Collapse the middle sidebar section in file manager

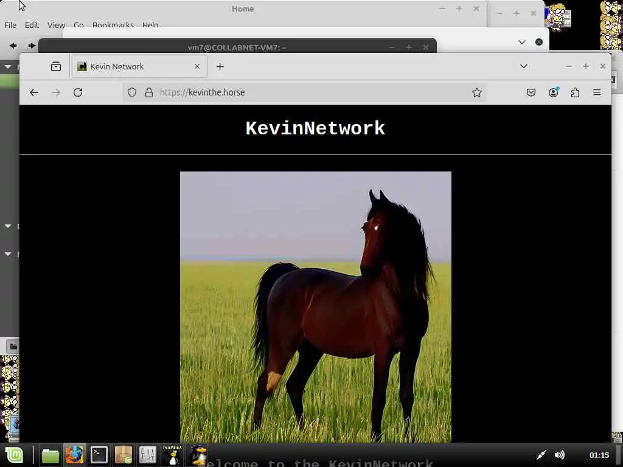[x=8, y=226]
